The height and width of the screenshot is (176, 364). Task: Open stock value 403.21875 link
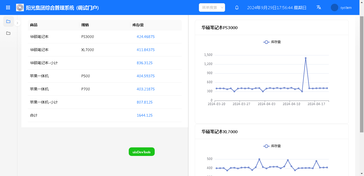tap(146, 89)
